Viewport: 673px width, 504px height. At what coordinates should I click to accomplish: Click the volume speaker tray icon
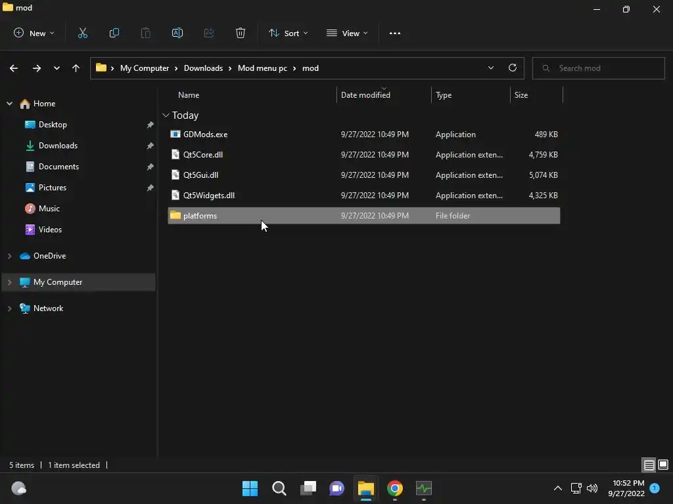(592, 488)
